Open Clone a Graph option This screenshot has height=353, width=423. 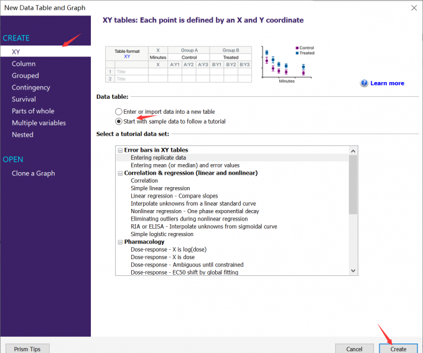pos(33,173)
